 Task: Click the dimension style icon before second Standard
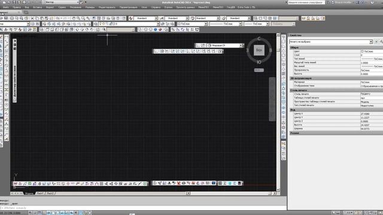tap(162, 19)
